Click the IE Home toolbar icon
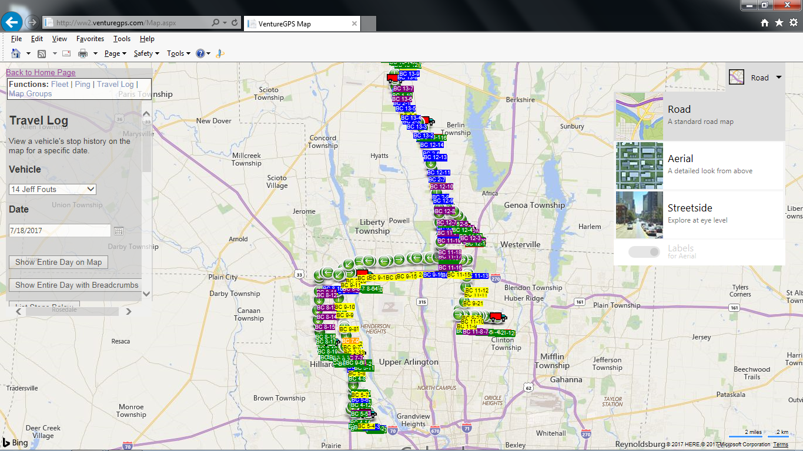Viewport: 803px width, 451px height. [x=16, y=53]
